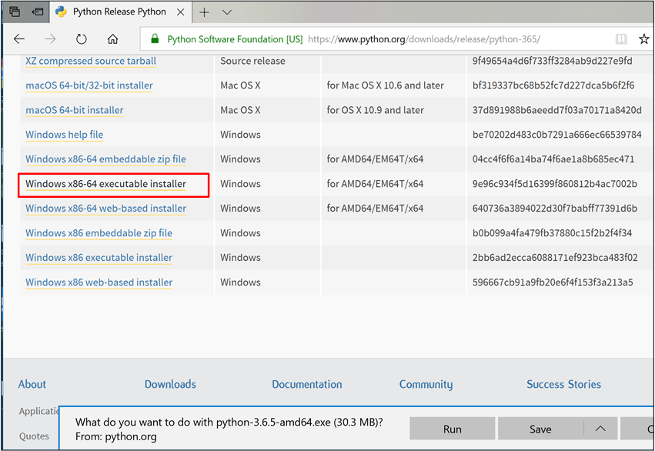Viewport: 655px width, 451px height.
Task: Click hash 596667cb91a9fb20e6f4f153f3a213a5
Action: pyautogui.click(x=552, y=282)
